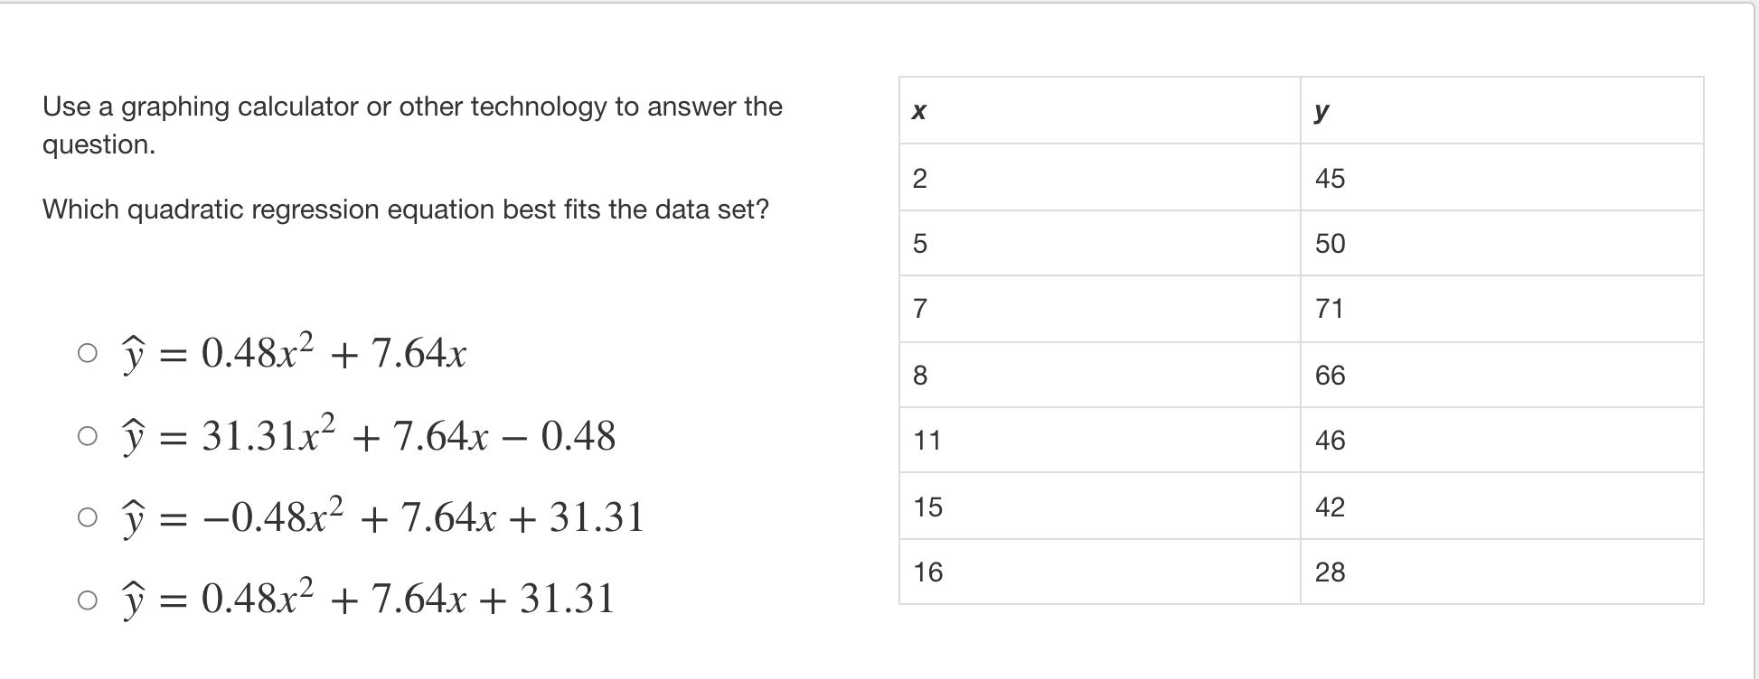Click table cell with y value 45
The width and height of the screenshot is (1759, 679).
(x=1502, y=177)
